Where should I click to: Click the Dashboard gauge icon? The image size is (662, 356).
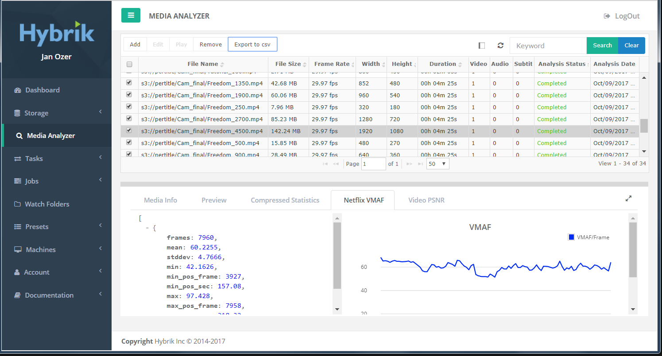click(x=18, y=90)
